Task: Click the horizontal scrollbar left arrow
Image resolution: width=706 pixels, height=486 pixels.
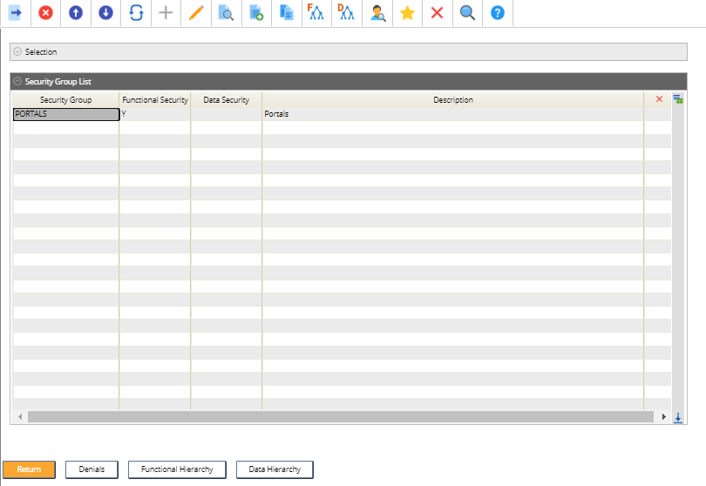Action: (20, 416)
